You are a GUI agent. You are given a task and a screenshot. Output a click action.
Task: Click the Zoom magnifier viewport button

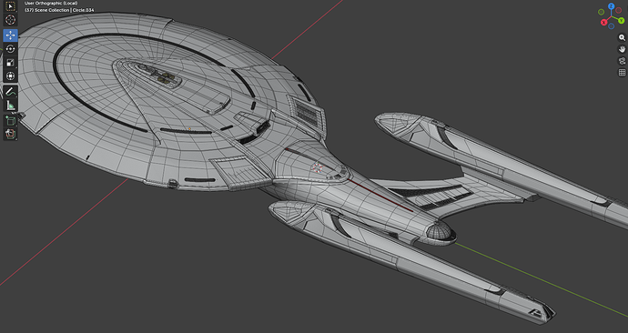tap(622, 37)
